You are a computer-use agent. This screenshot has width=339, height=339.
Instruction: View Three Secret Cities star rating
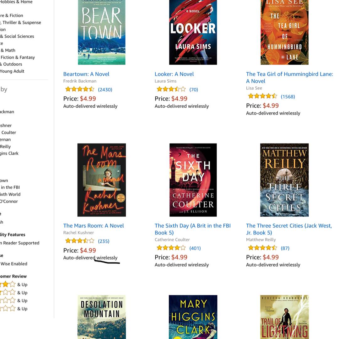263,248
